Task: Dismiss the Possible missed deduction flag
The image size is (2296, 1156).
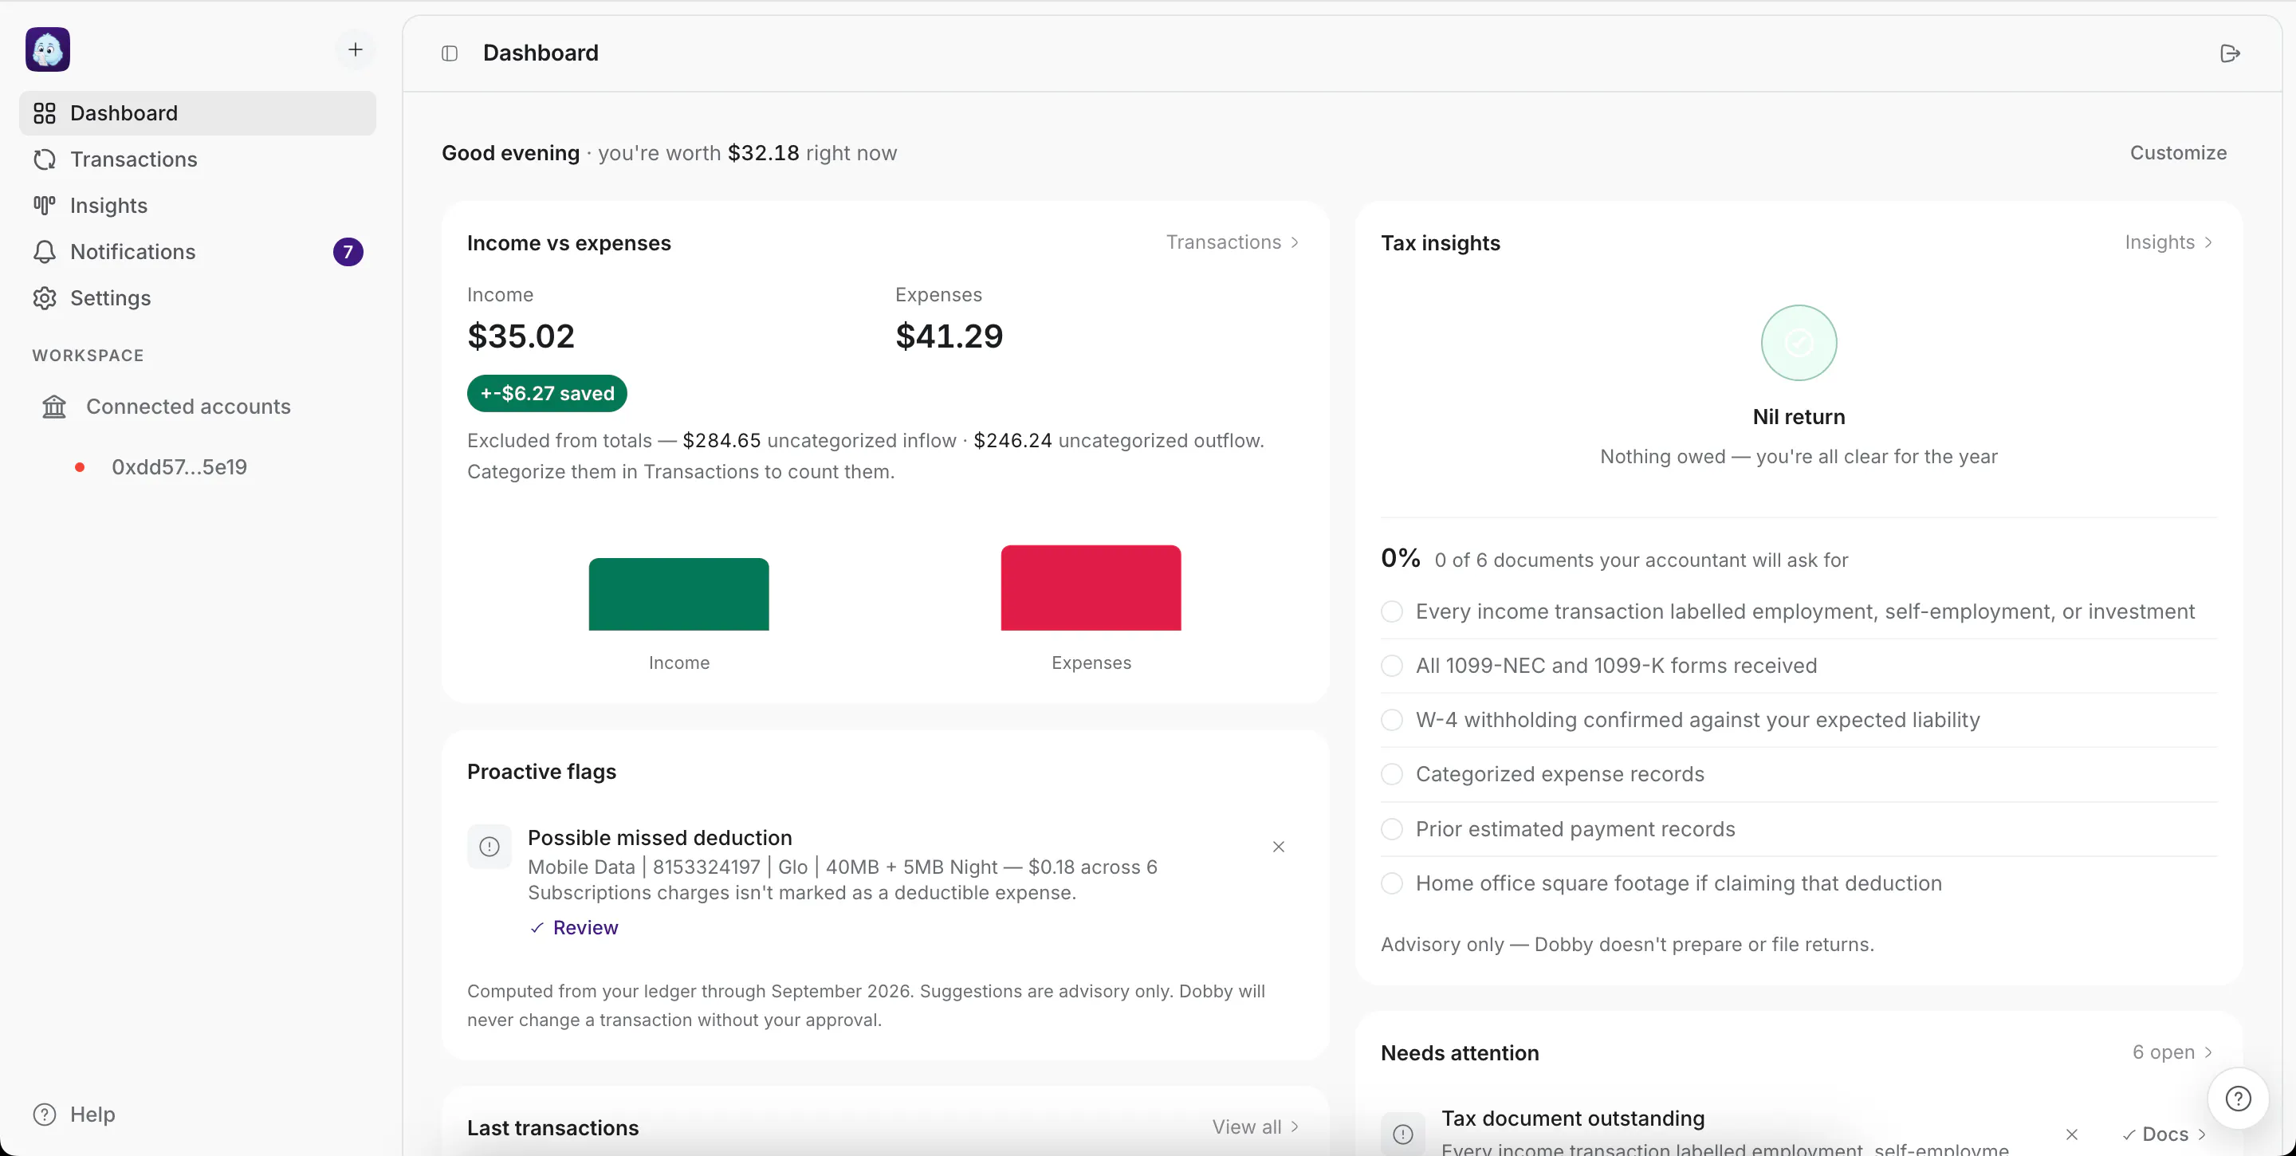Action: click(1278, 847)
